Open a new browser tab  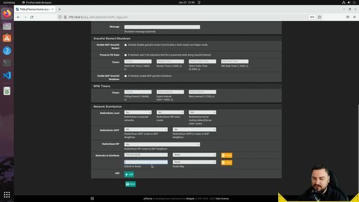[59, 10]
